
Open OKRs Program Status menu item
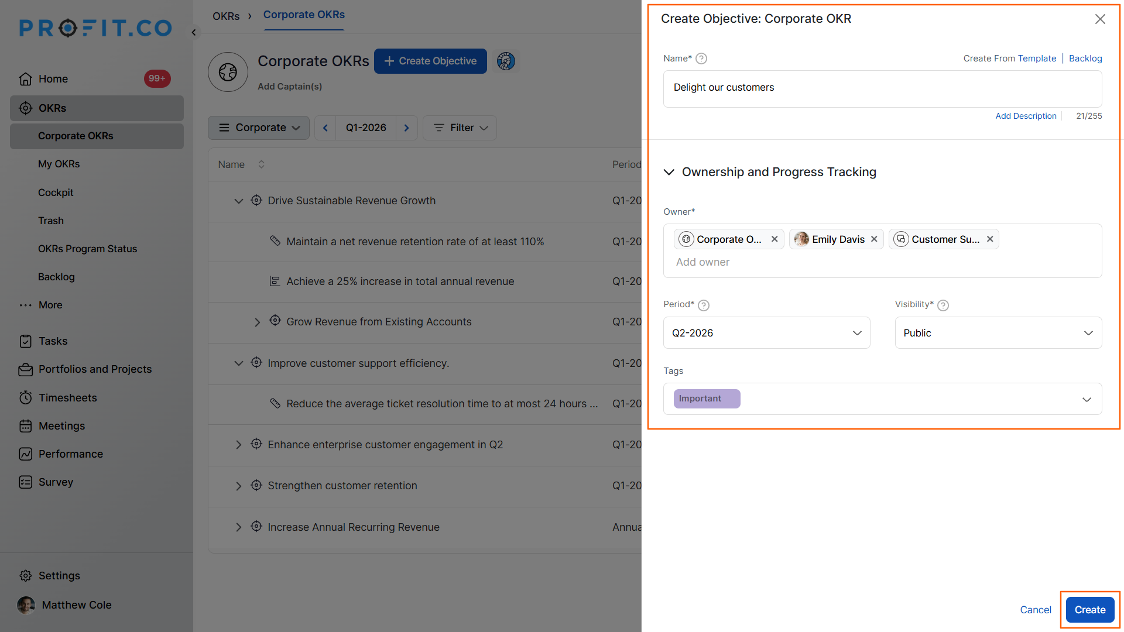tap(87, 249)
